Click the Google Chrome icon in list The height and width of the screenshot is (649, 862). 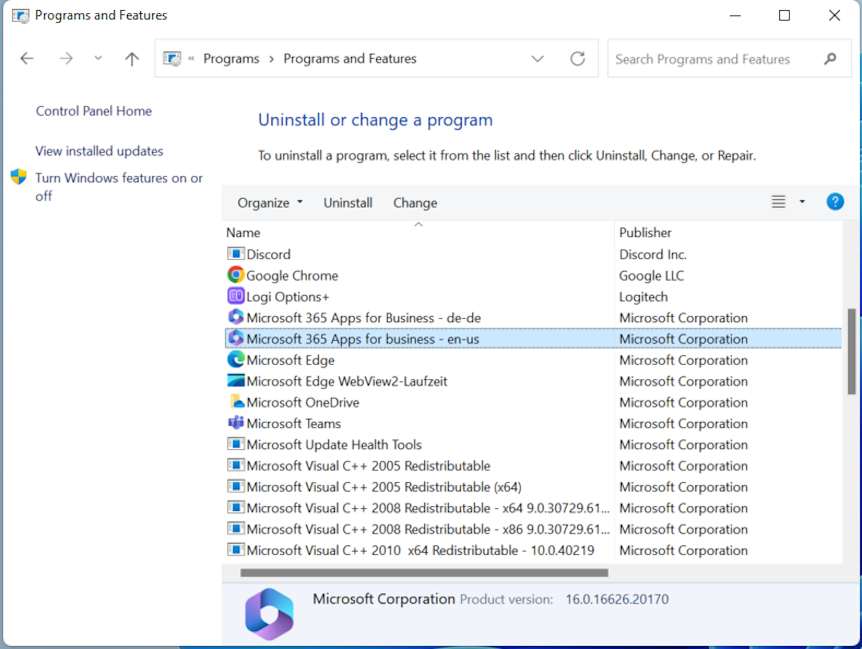[x=235, y=275]
